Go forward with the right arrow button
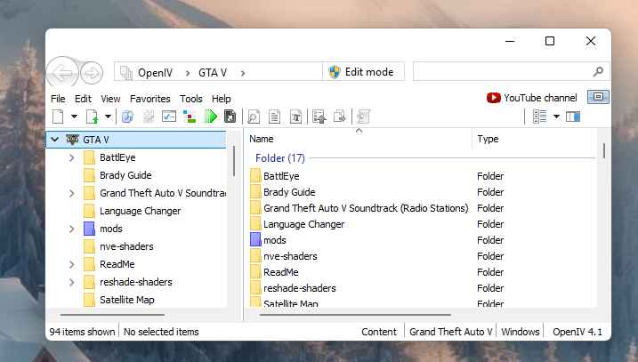Screen dimensions: 638x362 click(92, 73)
